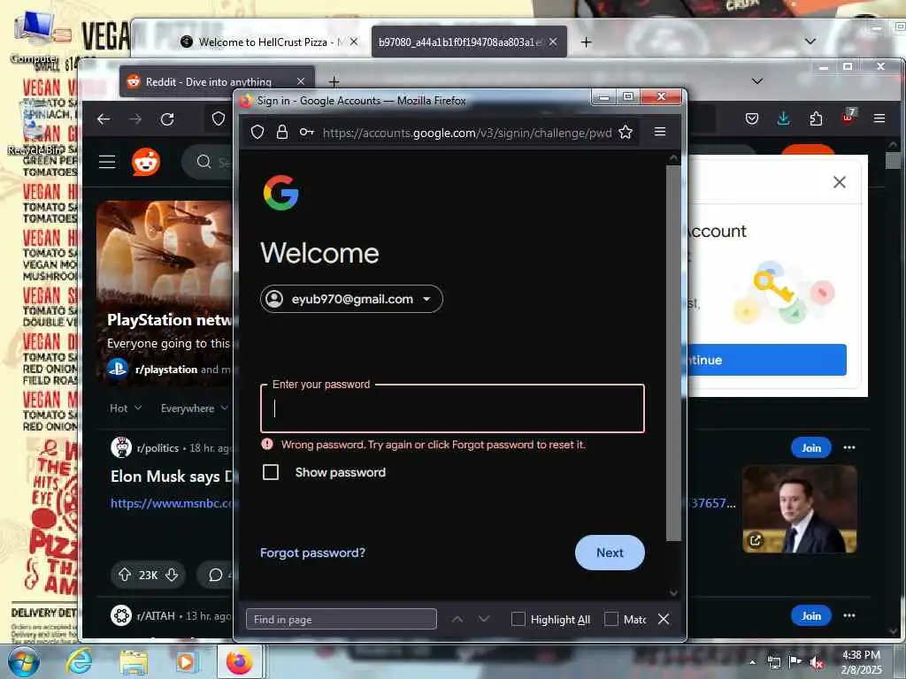
Task: Open the Everywhere location dropdown on Reddit
Action: pos(194,408)
